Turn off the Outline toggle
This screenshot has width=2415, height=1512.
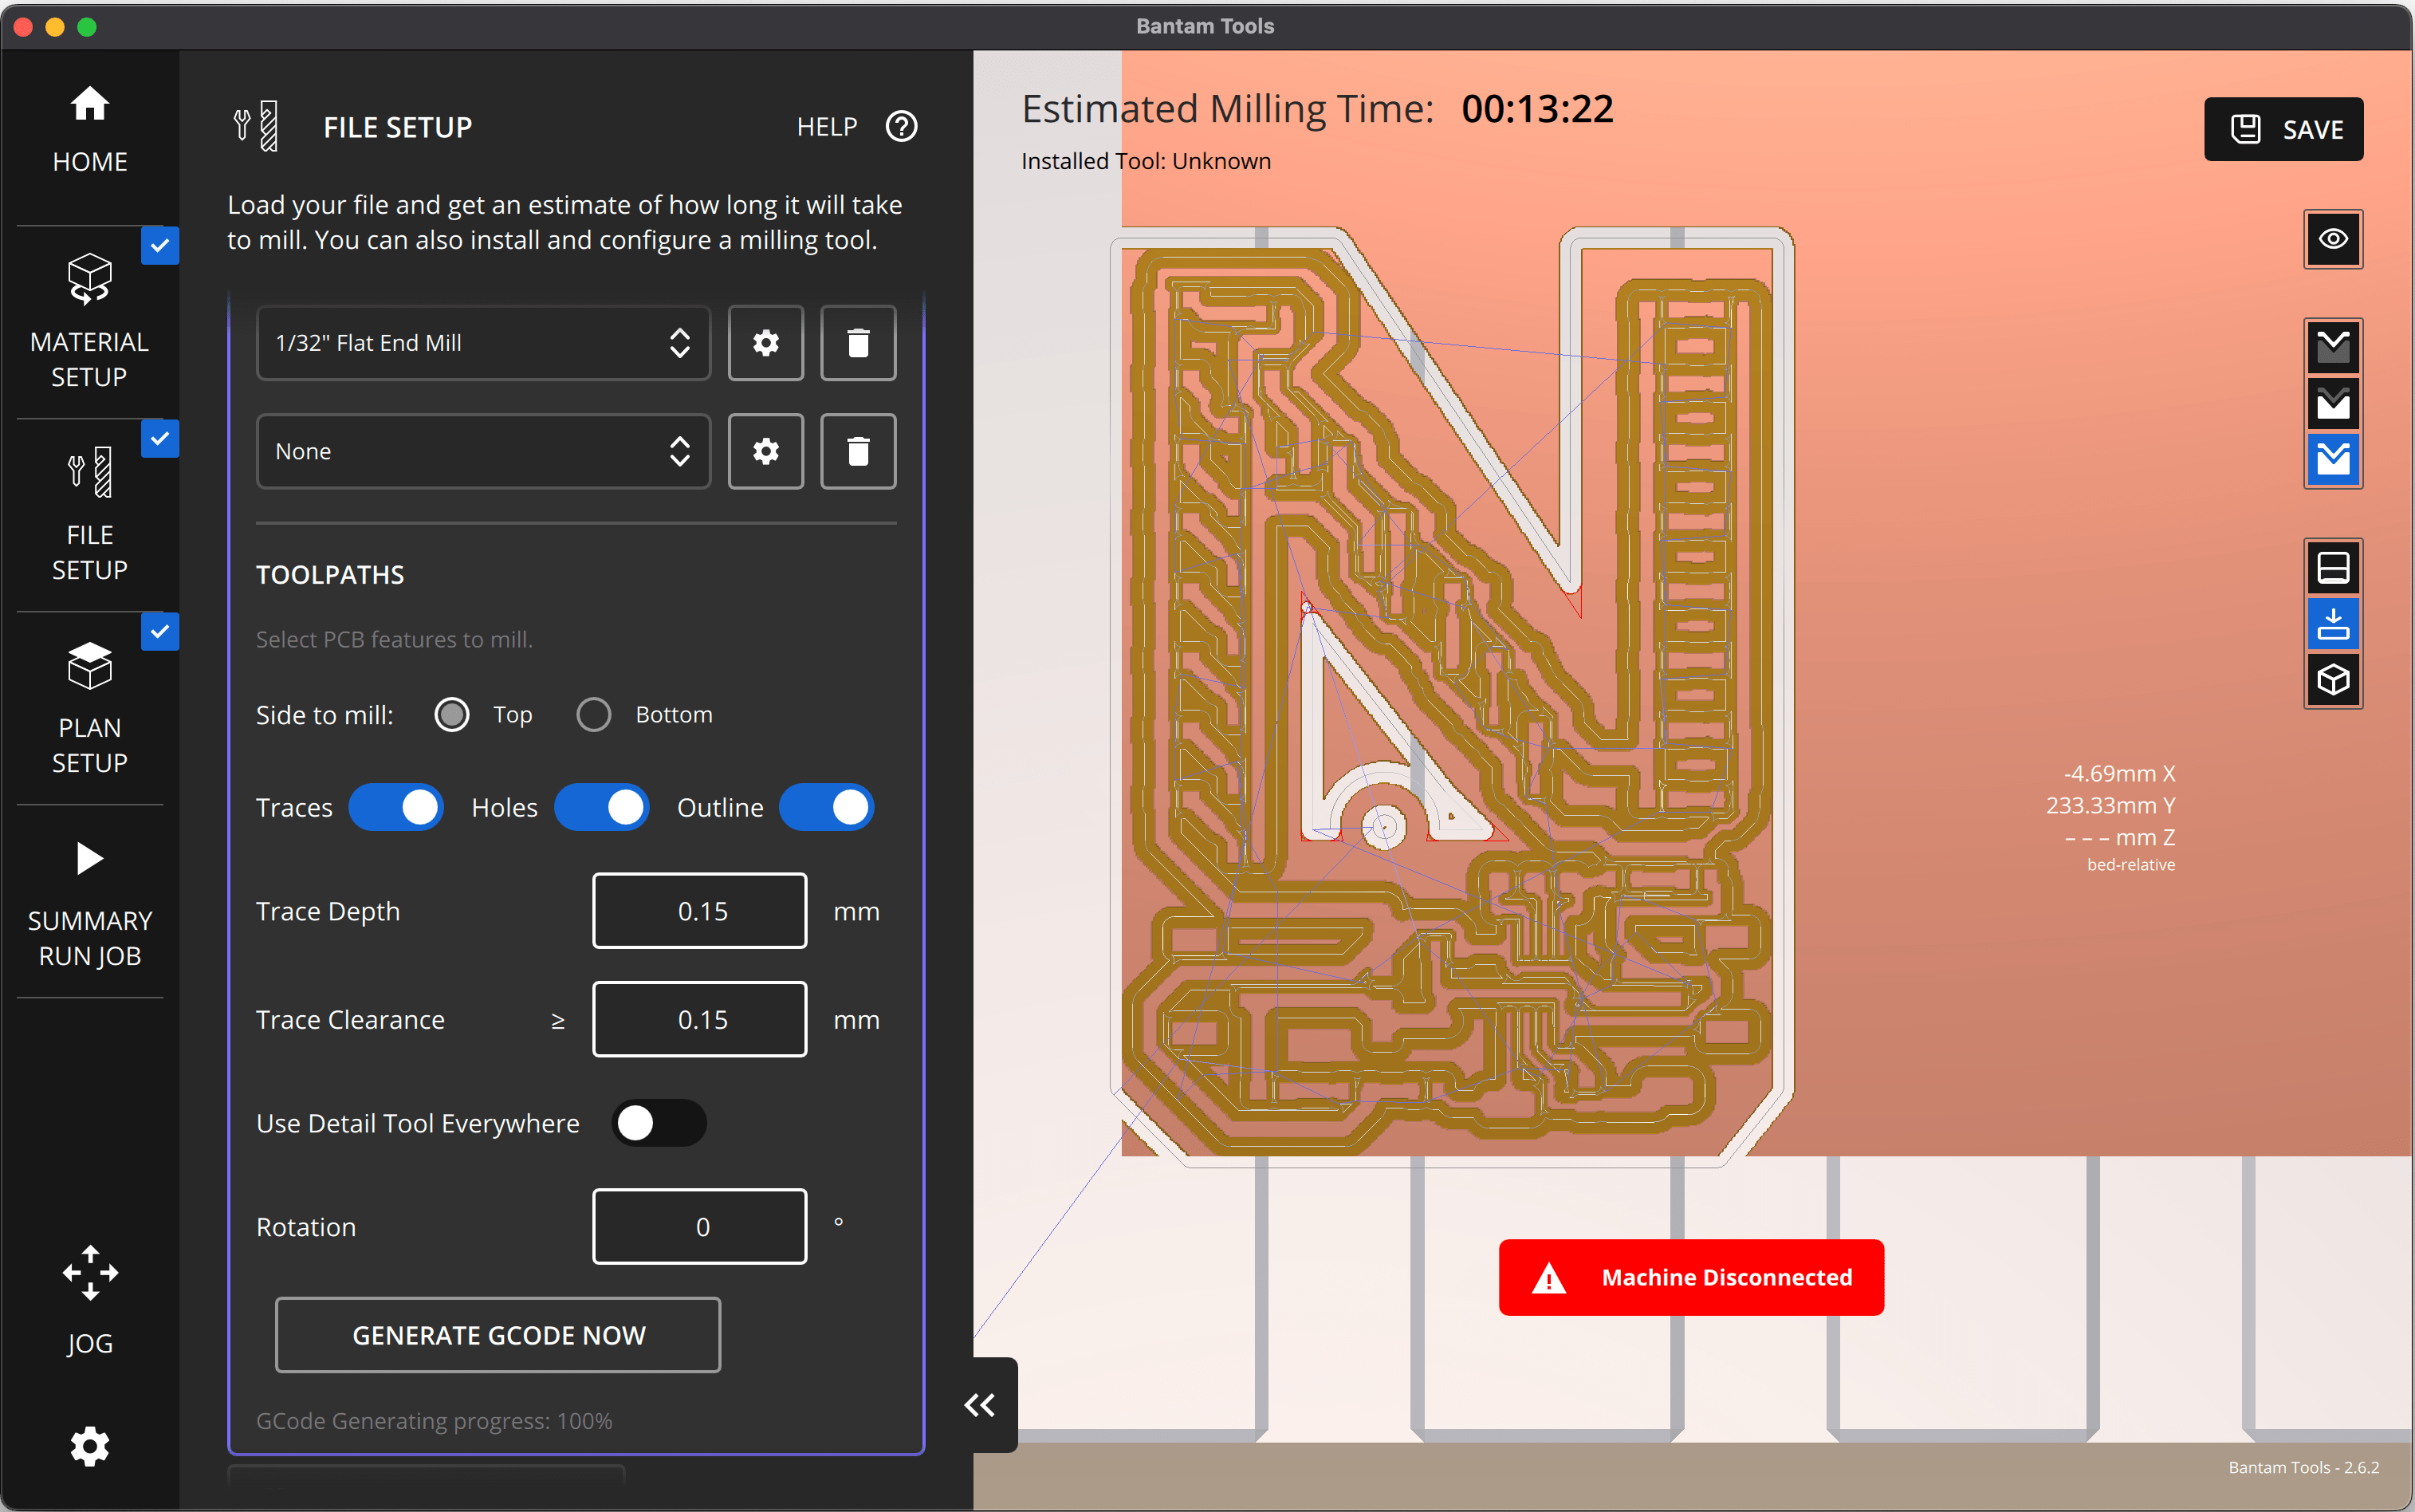(827, 807)
